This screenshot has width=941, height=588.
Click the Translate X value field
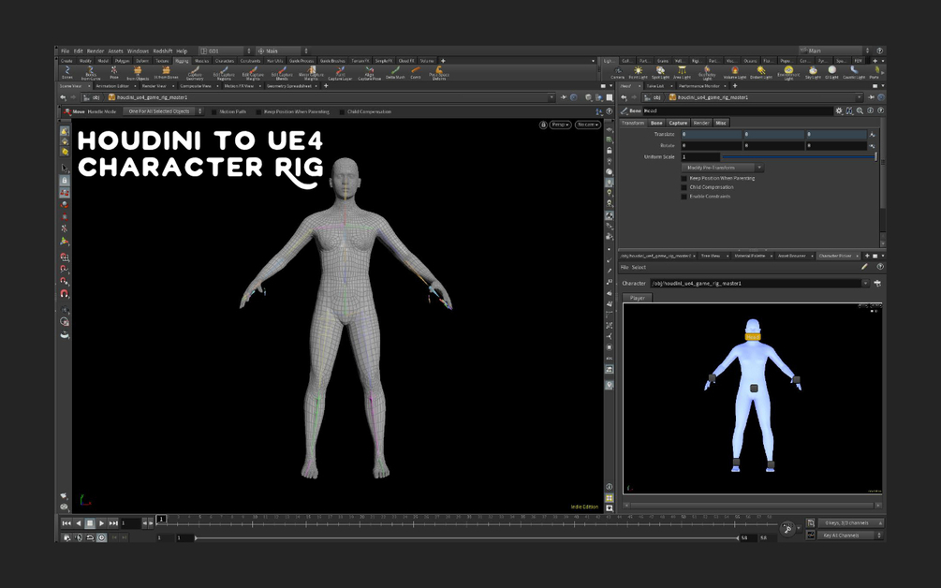click(712, 135)
